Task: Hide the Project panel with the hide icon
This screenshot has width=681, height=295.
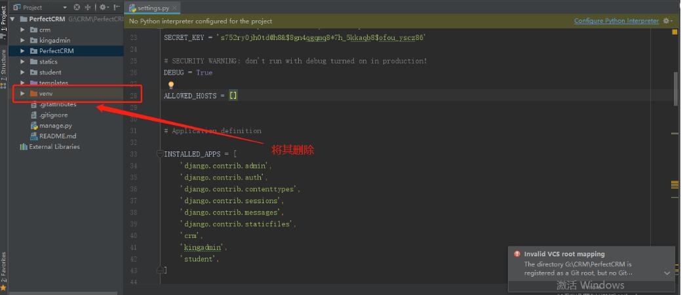Action: coord(117,7)
